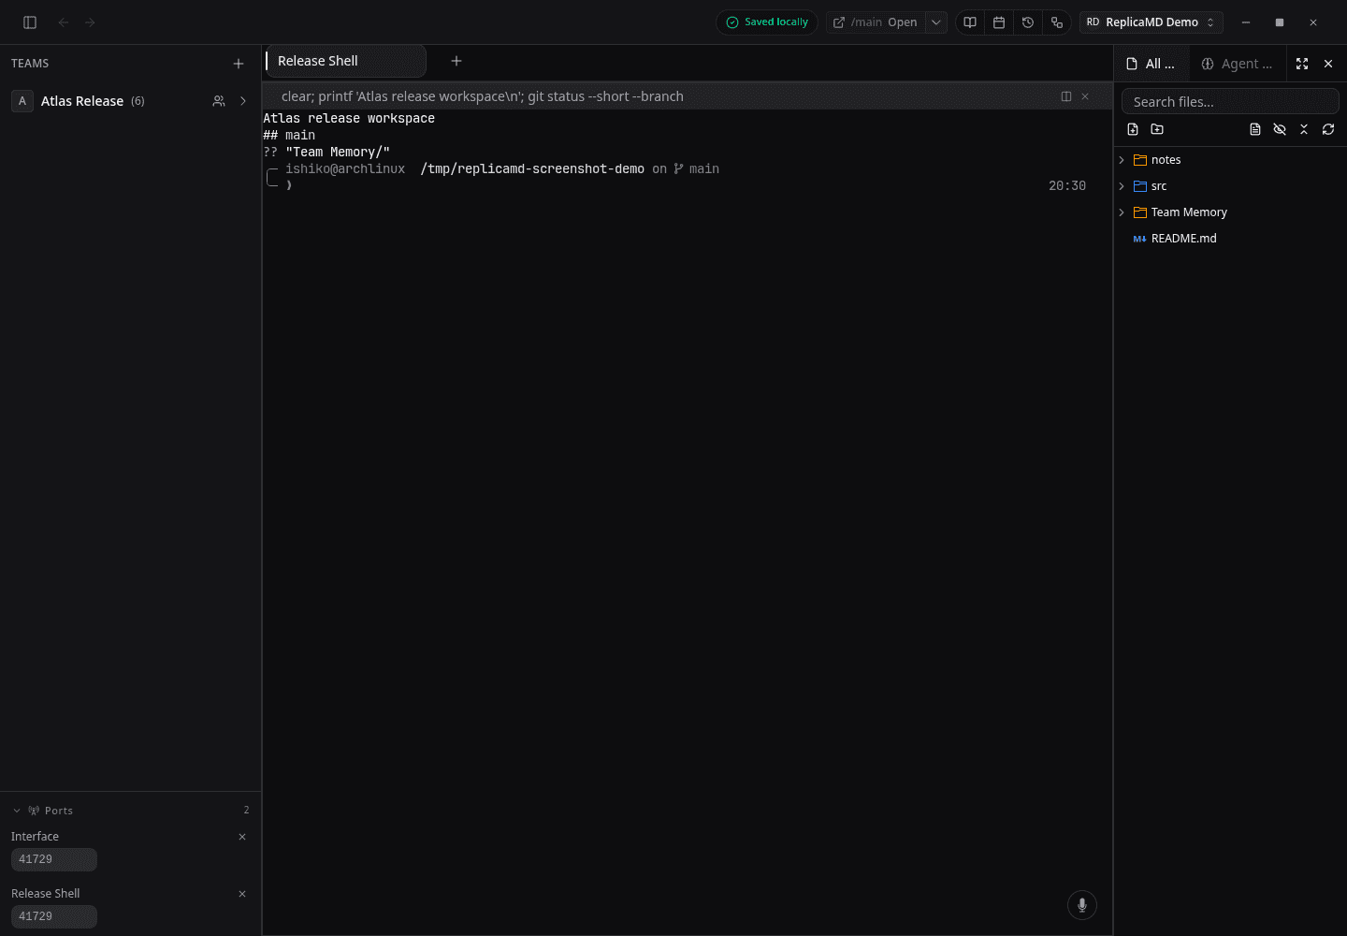This screenshot has width=1347, height=936.
Task: Click the terminal command header text
Action: [x=483, y=96]
